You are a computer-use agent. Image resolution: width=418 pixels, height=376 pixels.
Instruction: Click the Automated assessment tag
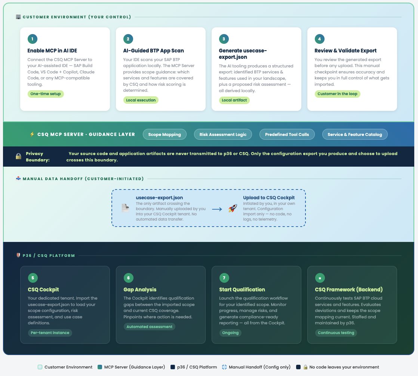click(x=149, y=327)
